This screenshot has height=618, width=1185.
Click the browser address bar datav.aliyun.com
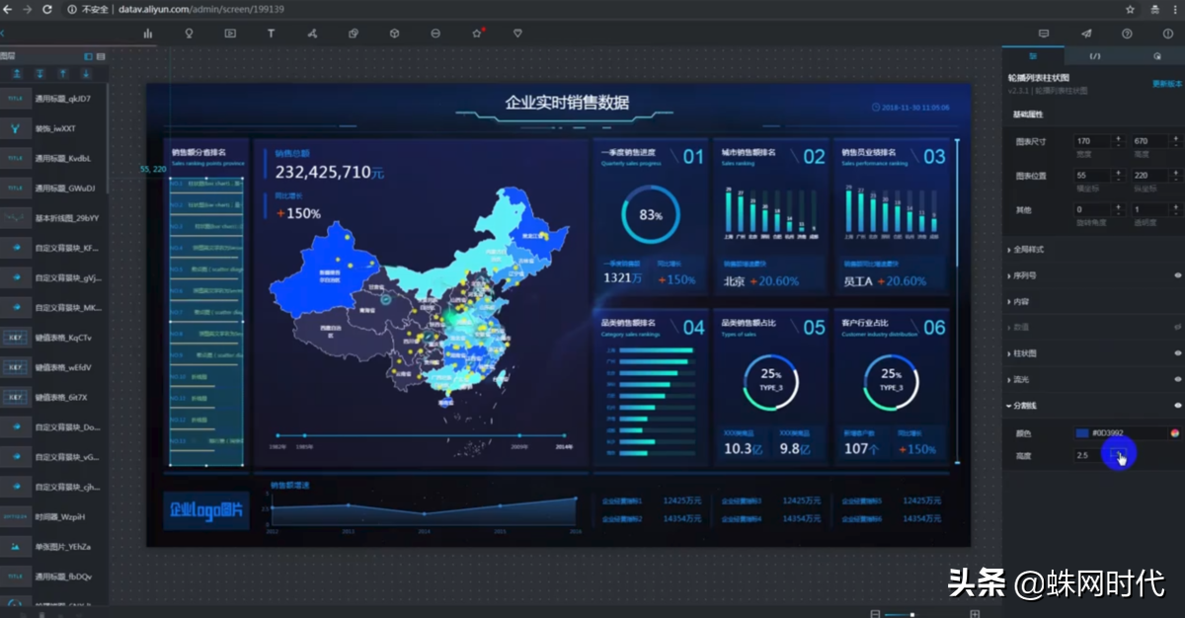[592, 8]
